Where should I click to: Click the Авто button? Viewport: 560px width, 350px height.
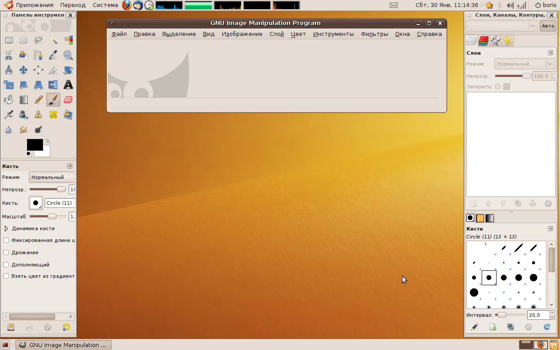[x=548, y=26]
